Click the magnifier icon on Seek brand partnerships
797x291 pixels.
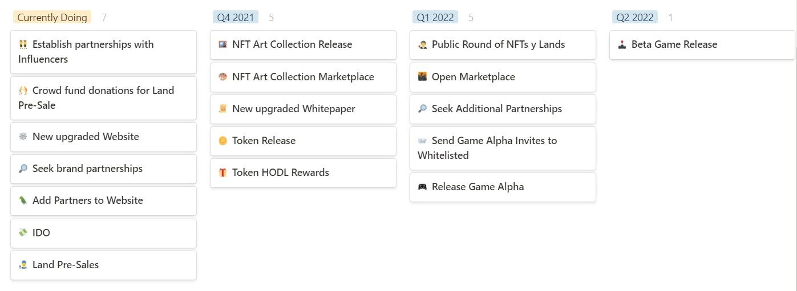pos(23,169)
